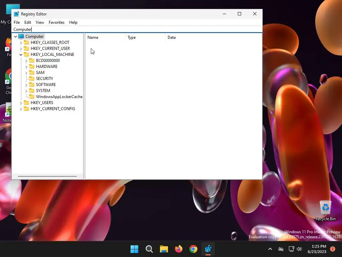The image size is (342, 257).
Task: Click the SYSTEM folder icon
Action: 32,90
